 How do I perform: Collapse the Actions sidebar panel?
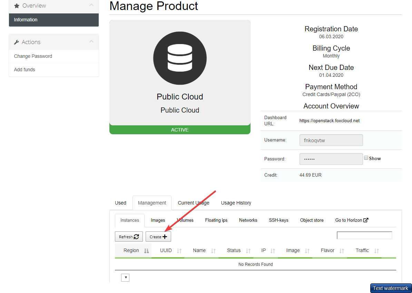pos(91,42)
